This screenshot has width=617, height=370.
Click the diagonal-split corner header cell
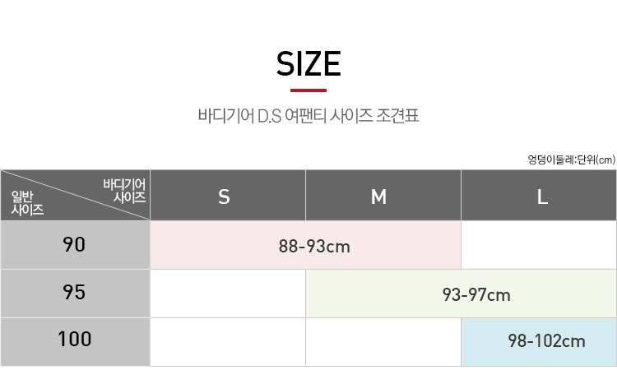pyautogui.click(x=75, y=196)
